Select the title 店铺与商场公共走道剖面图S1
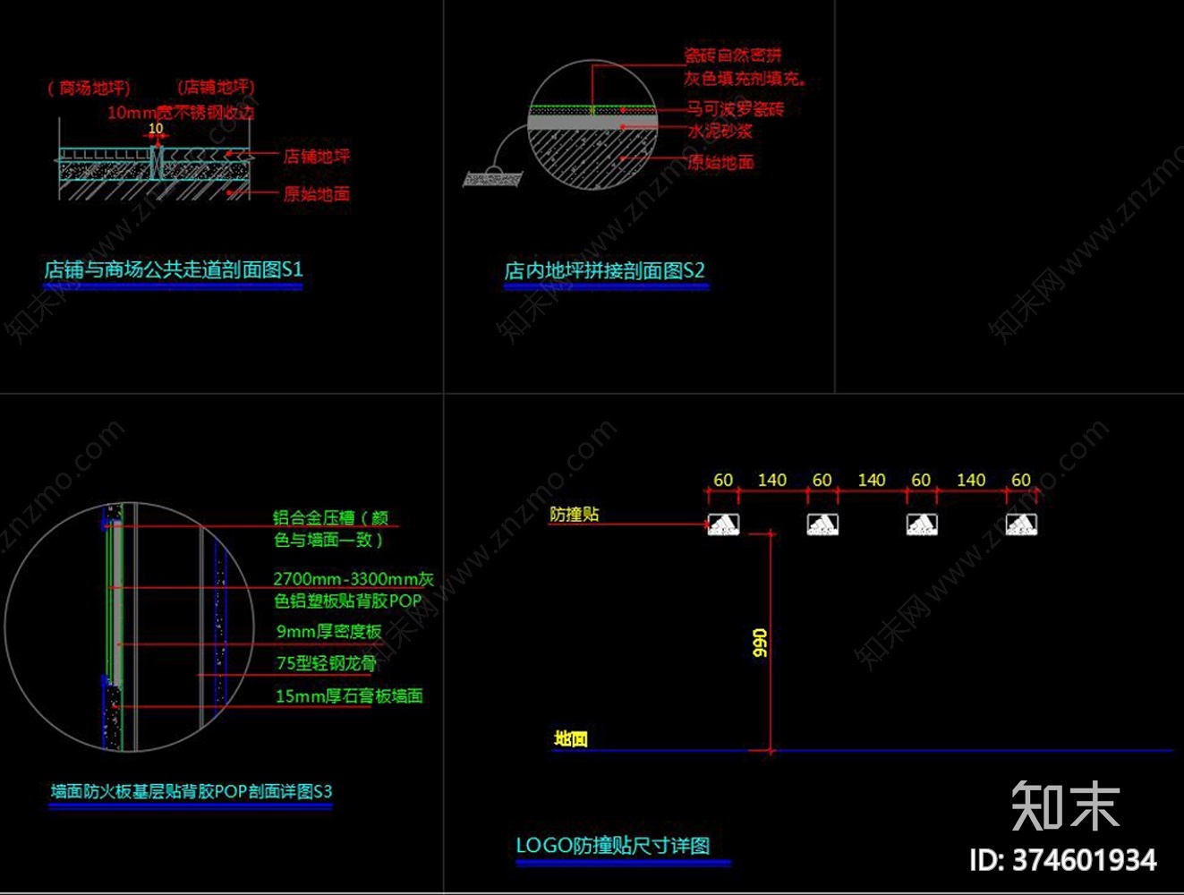Image resolution: width=1184 pixels, height=895 pixels. point(174,269)
